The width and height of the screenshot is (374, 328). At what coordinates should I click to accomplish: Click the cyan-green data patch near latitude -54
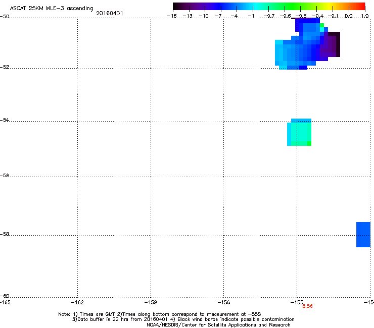pos(299,132)
